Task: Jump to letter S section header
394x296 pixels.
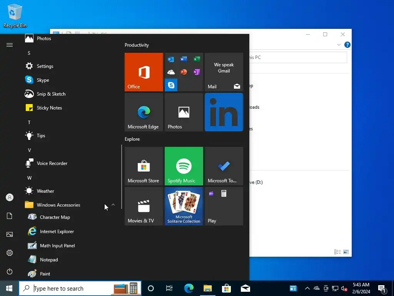Action: pos(29,53)
